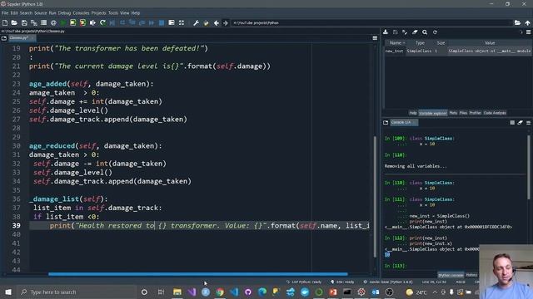533x299 pixels.
Task: Open the Edit menu
Action: (x=14, y=13)
